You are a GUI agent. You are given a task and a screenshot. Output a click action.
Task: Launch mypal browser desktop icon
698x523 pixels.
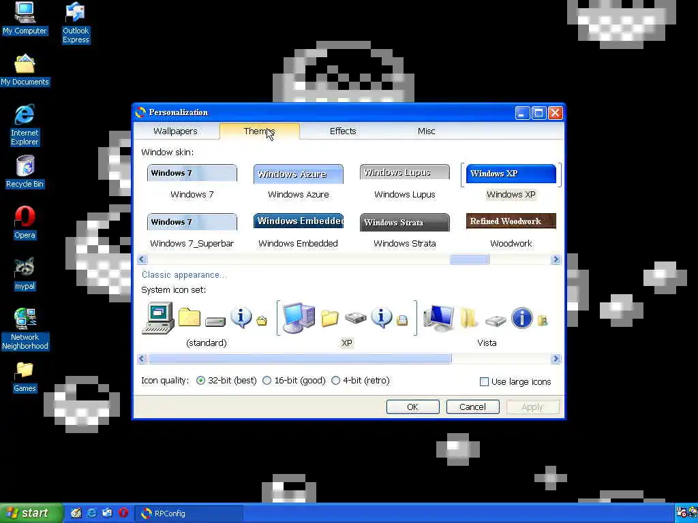[x=25, y=274]
